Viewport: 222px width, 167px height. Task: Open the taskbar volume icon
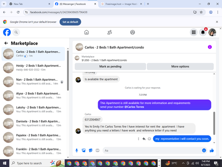(x=197, y=163)
